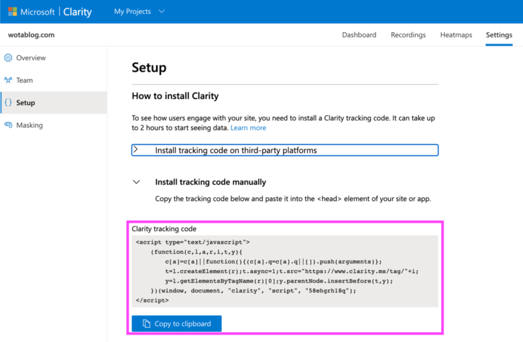Switch to the Dashboard tab
Viewport: 523px width, 342px height.
[359, 35]
